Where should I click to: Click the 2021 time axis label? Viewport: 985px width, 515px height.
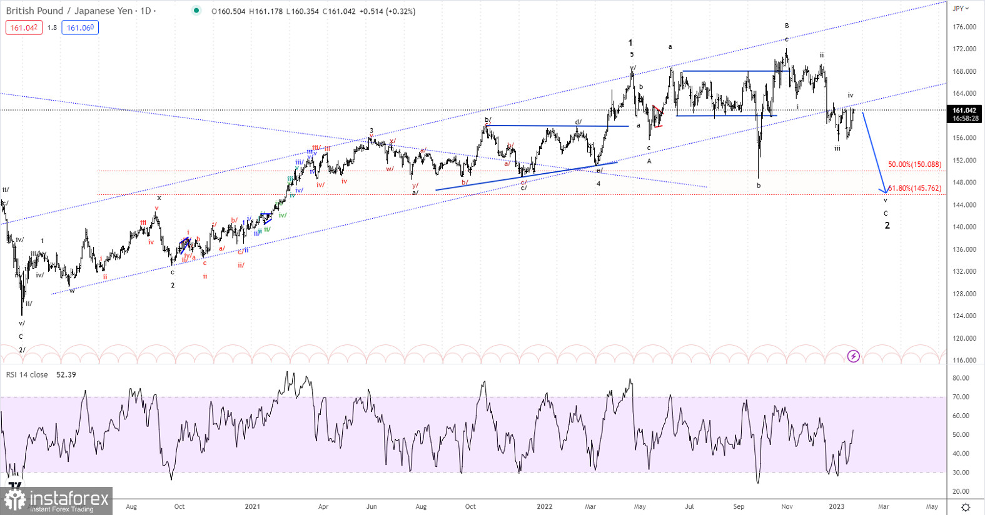click(252, 506)
